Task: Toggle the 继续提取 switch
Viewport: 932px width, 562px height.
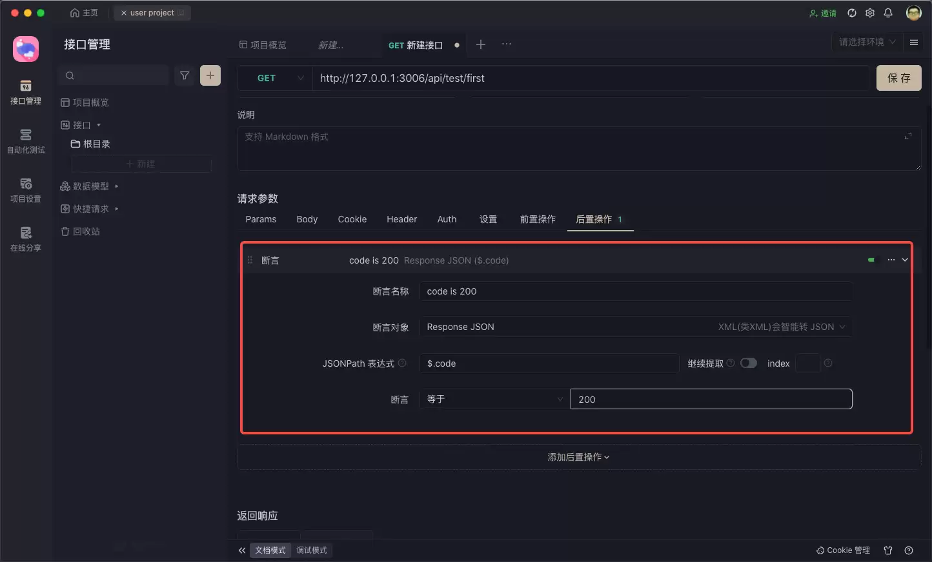Action: [x=749, y=363]
